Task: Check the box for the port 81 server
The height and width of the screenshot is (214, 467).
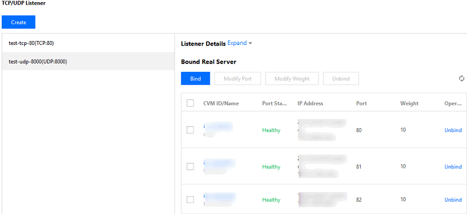Action: pos(190,166)
